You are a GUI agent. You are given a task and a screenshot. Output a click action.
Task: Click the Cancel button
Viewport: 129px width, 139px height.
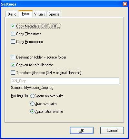pyautogui.click(x=112, y=131)
